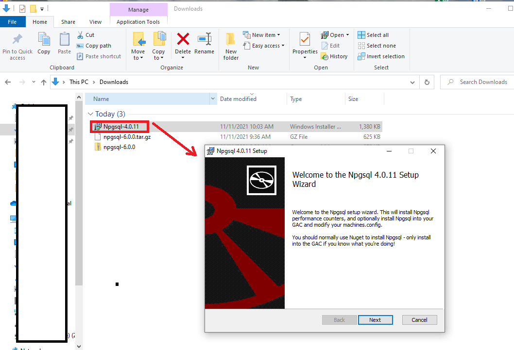Sort by the Size column
Screen dimensions: 514x350
pyautogui.click(x=364, y=99)
